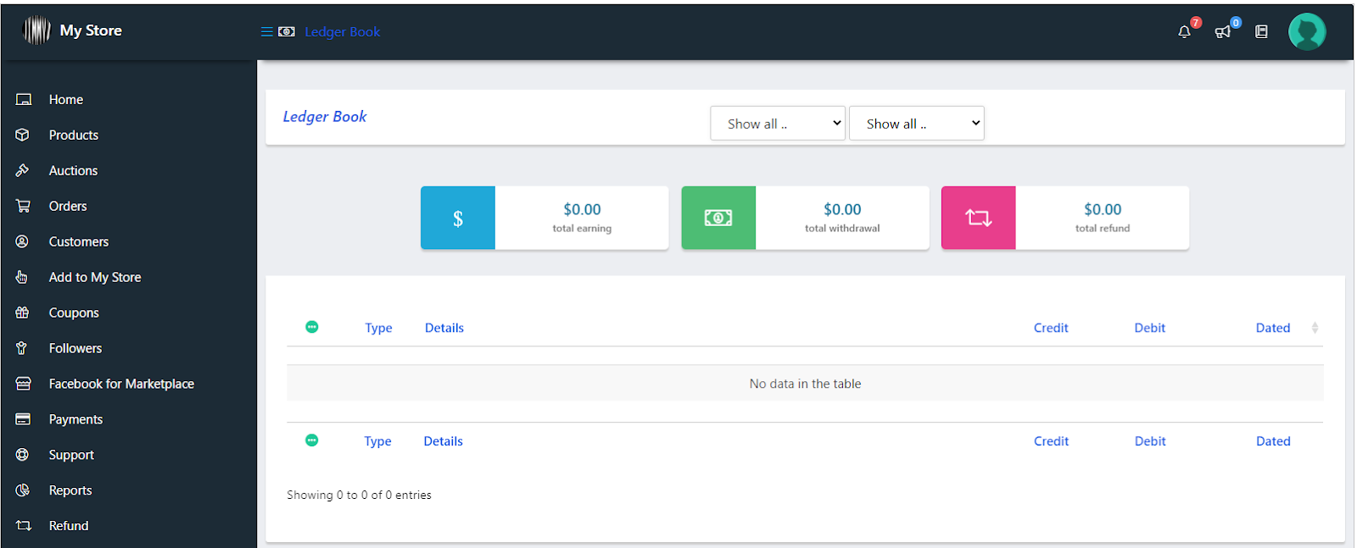This screenshot has height=548, width=1357.
Task: Toggle the Dated column sort arrows
Action: point(1315,329)
